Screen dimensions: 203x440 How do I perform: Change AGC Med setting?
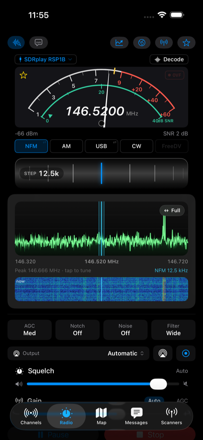tap(29, 330)
